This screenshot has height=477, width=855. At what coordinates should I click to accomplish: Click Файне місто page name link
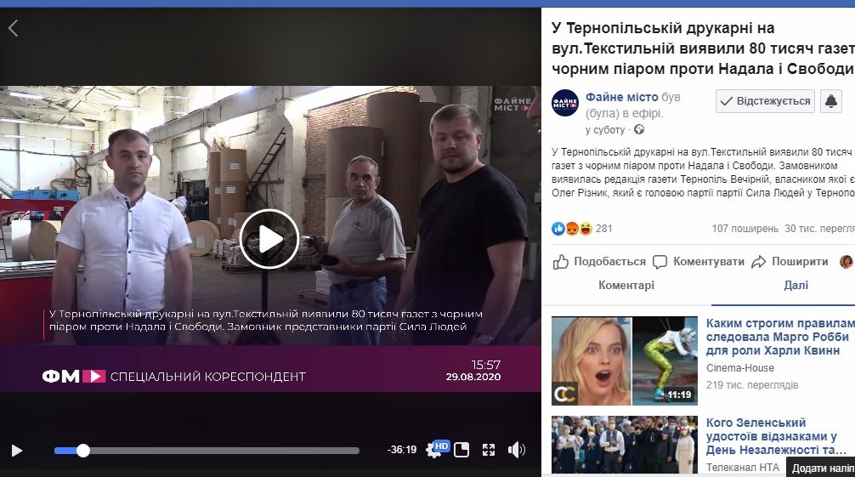point(621,98)
